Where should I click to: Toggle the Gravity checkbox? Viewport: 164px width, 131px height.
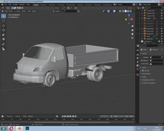tap(143, 71)
